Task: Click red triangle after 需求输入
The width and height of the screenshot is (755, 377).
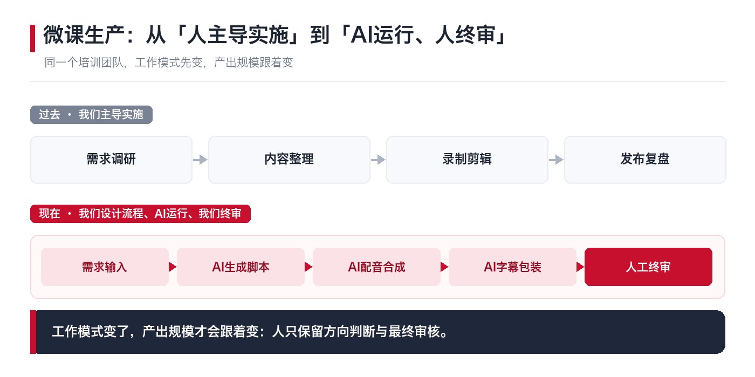Action: pyautogui.click(x=173, y=267)
